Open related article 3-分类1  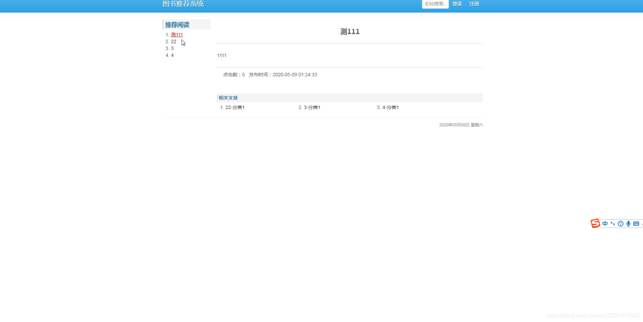point(312,107)
